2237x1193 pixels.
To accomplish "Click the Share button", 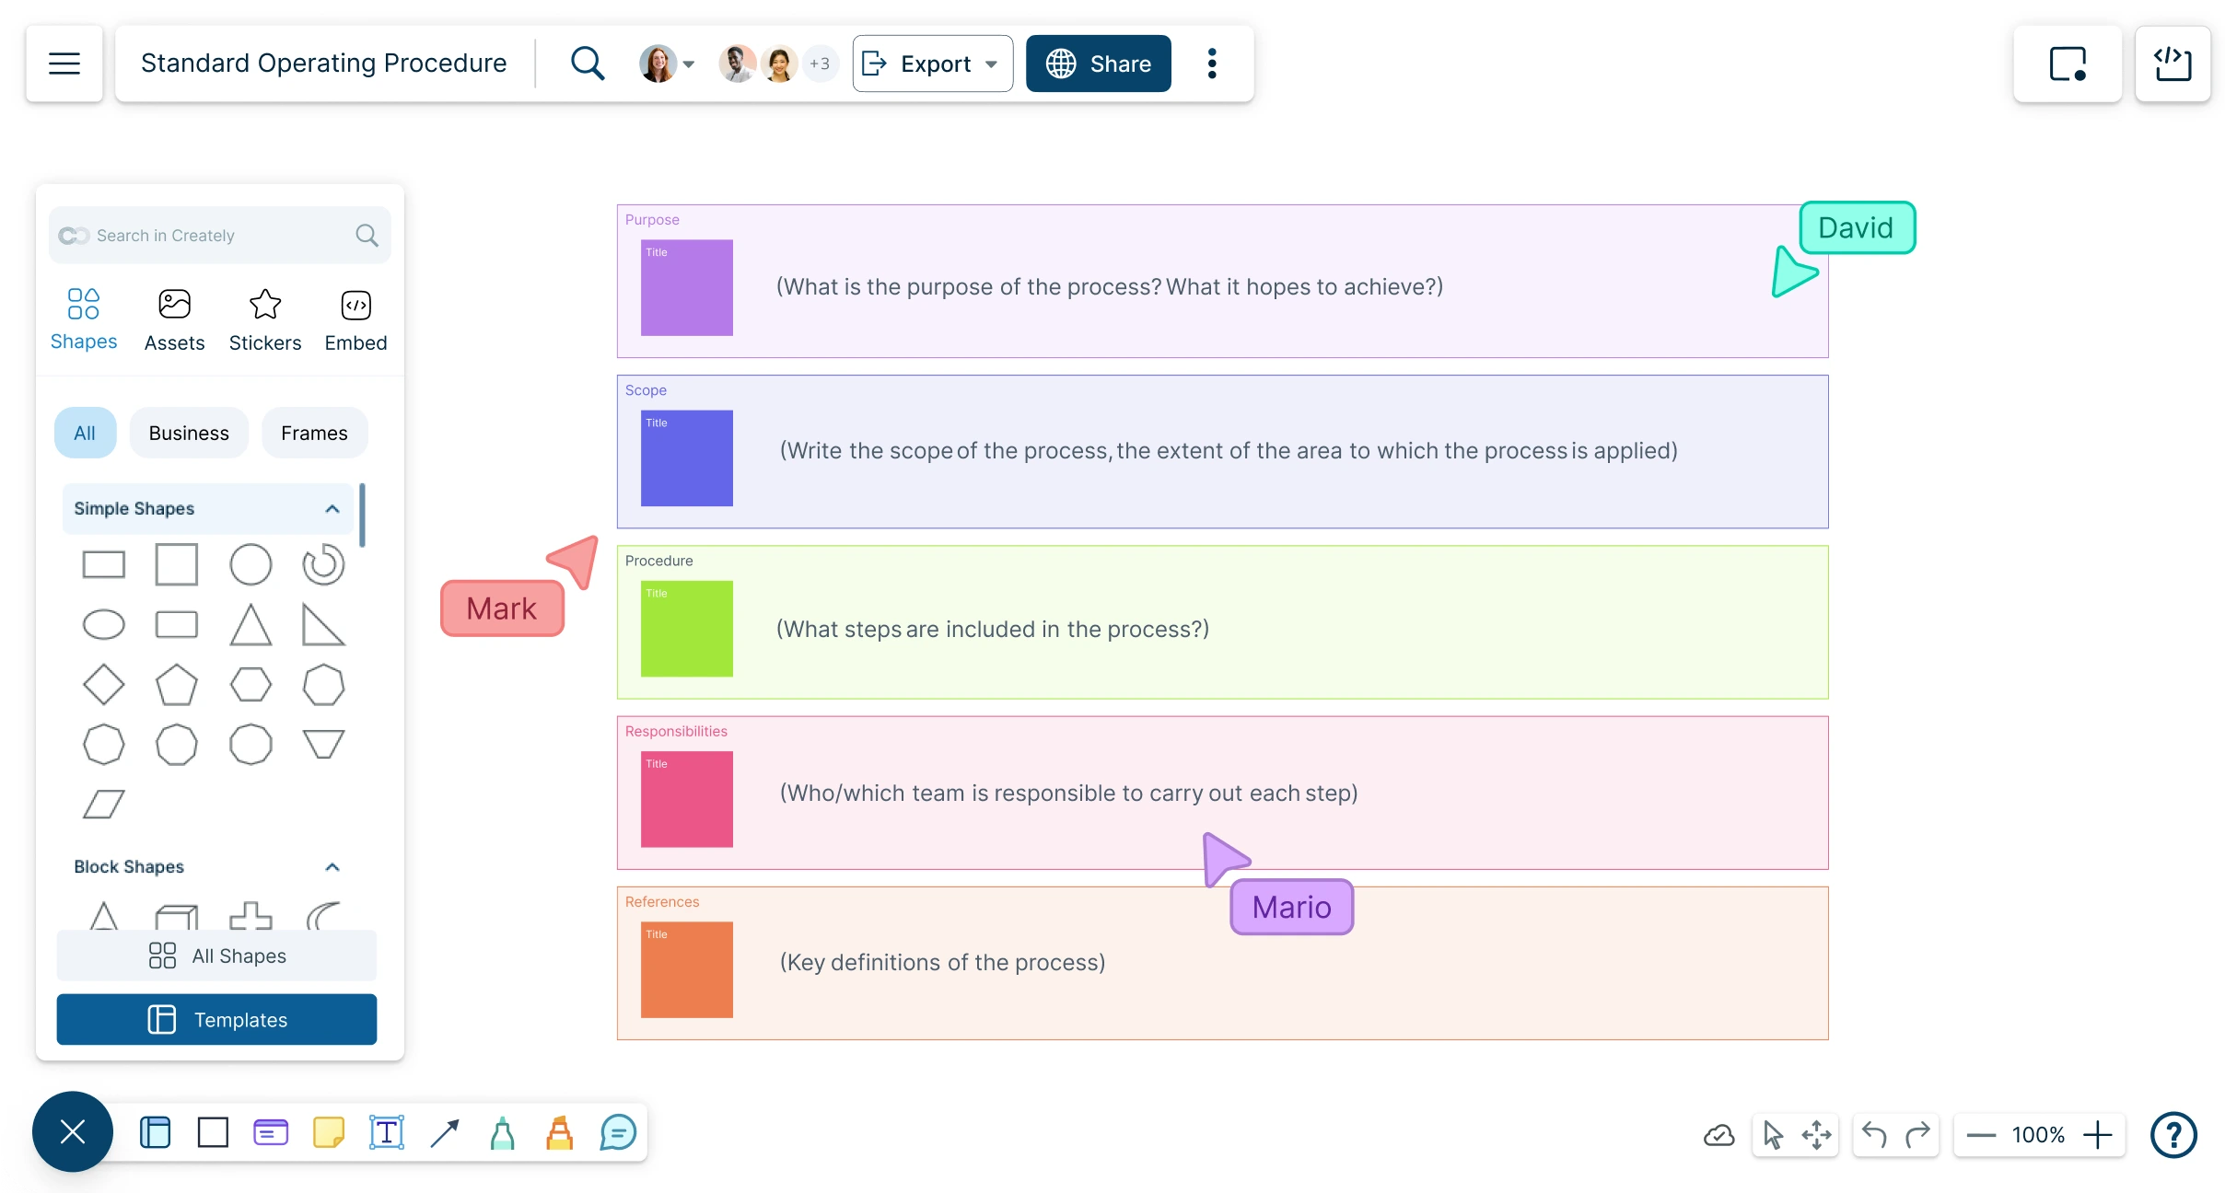I will pos(1098,64).
